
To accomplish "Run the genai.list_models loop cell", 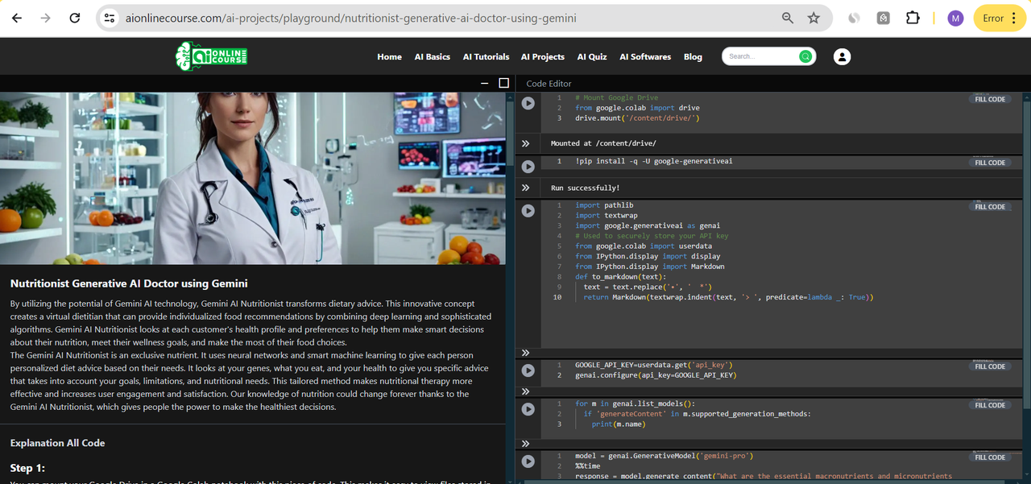I will 528,409.
